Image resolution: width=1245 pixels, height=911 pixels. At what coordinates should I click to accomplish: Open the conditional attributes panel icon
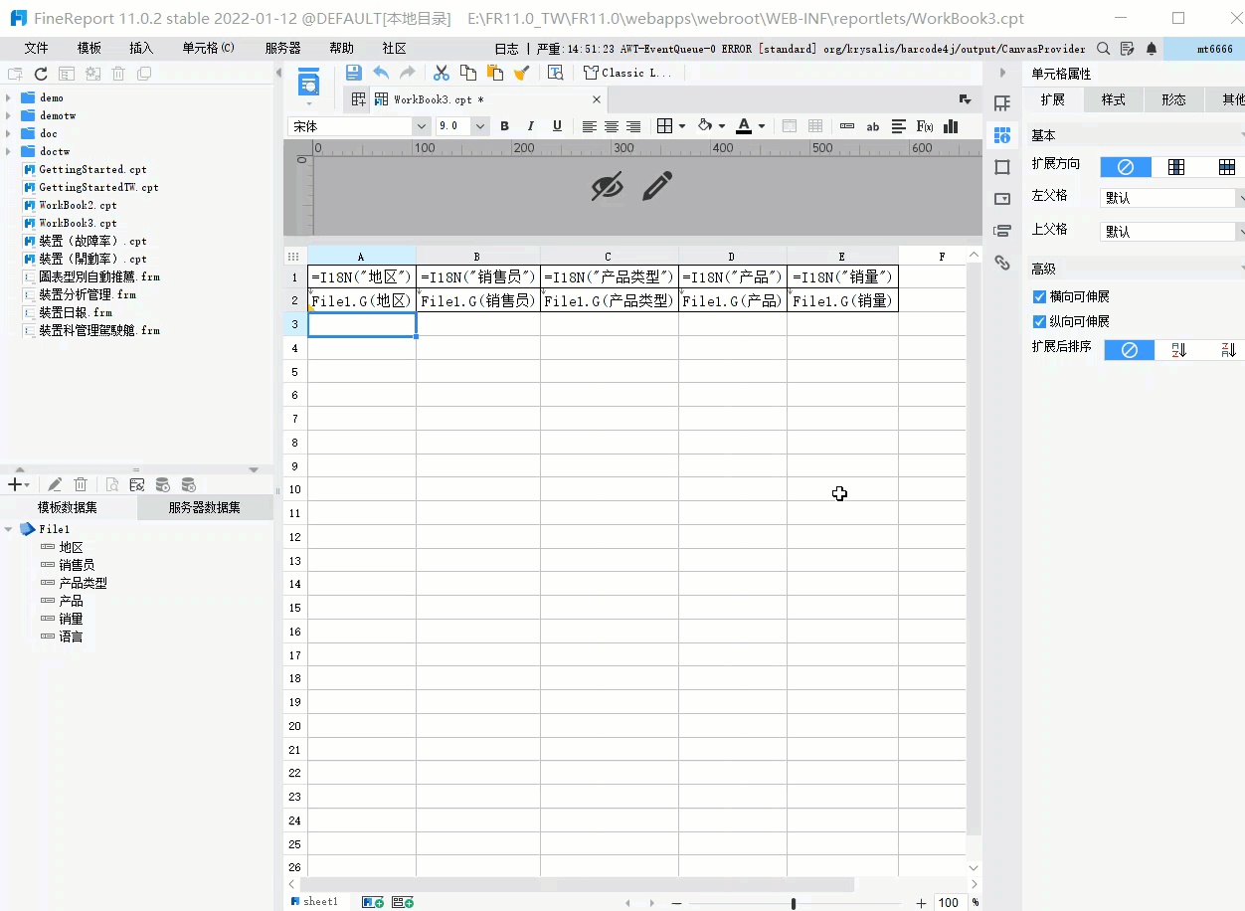pyautogui.click(x=1002, y=231)
